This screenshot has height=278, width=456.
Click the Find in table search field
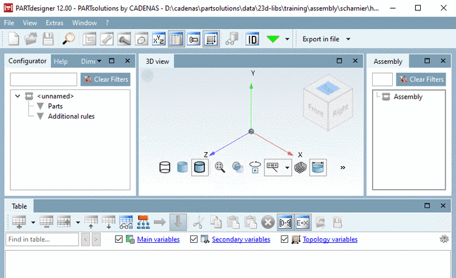[x=42, y=239]
